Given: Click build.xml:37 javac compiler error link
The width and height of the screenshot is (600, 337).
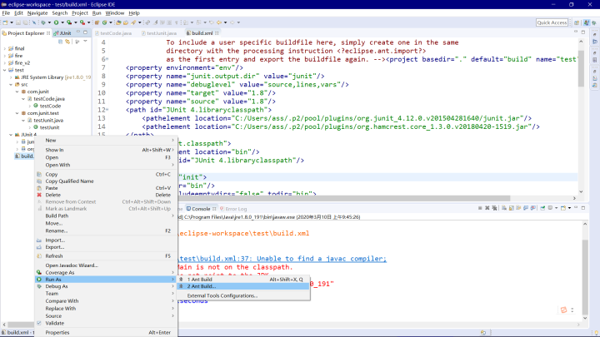Looking at the screenshot, I should coord(283,259).
